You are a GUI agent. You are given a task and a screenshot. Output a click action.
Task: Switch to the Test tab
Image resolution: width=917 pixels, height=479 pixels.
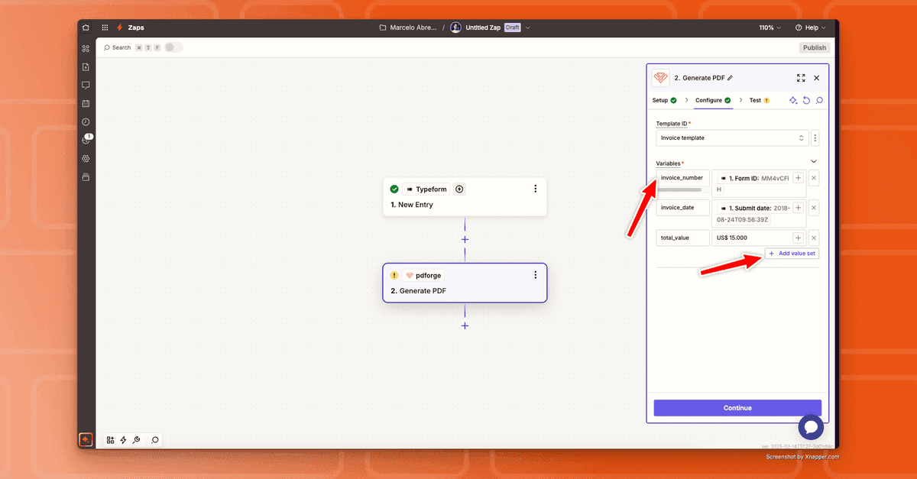pyautogui.click(x=758, y=100)
